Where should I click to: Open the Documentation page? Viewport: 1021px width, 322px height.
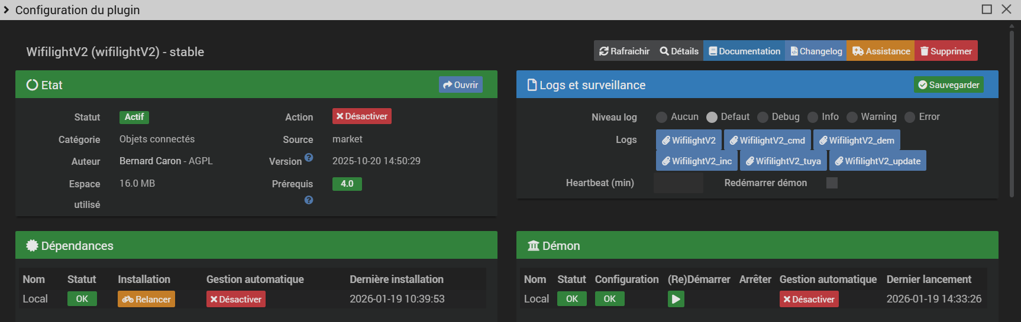coord(744,51)
